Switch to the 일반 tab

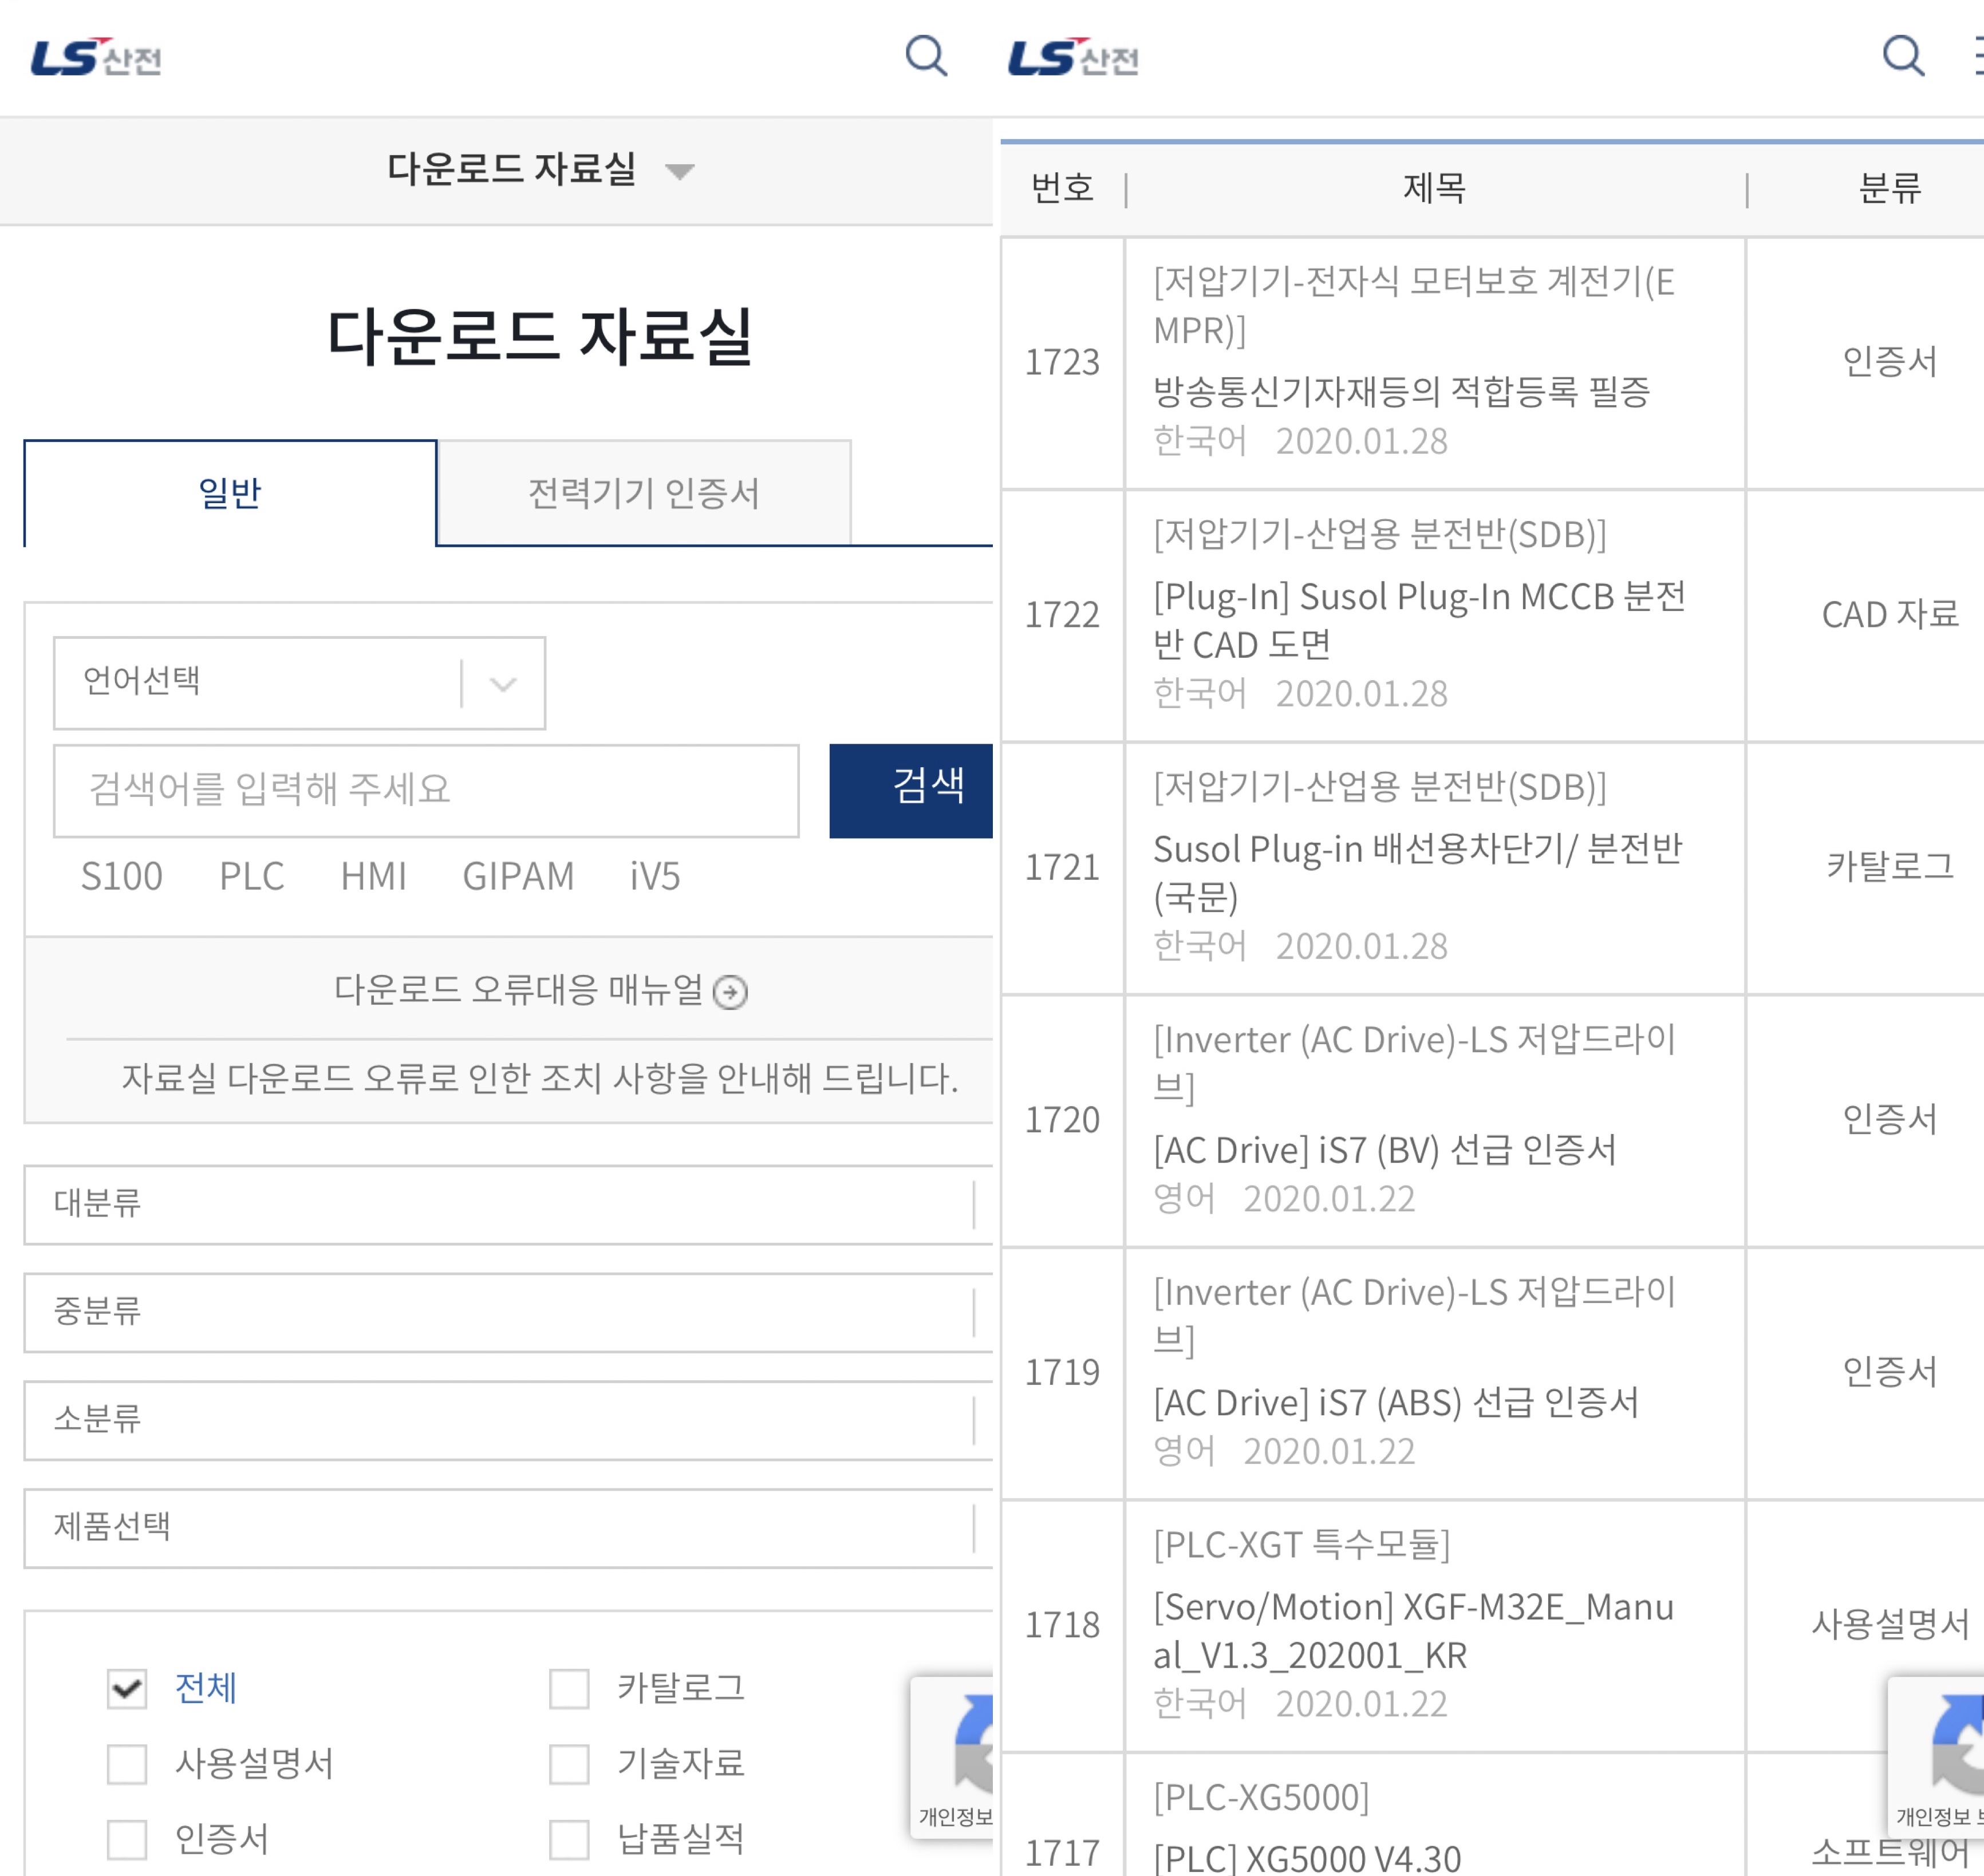pyautogui.click(x=230, y=493)
